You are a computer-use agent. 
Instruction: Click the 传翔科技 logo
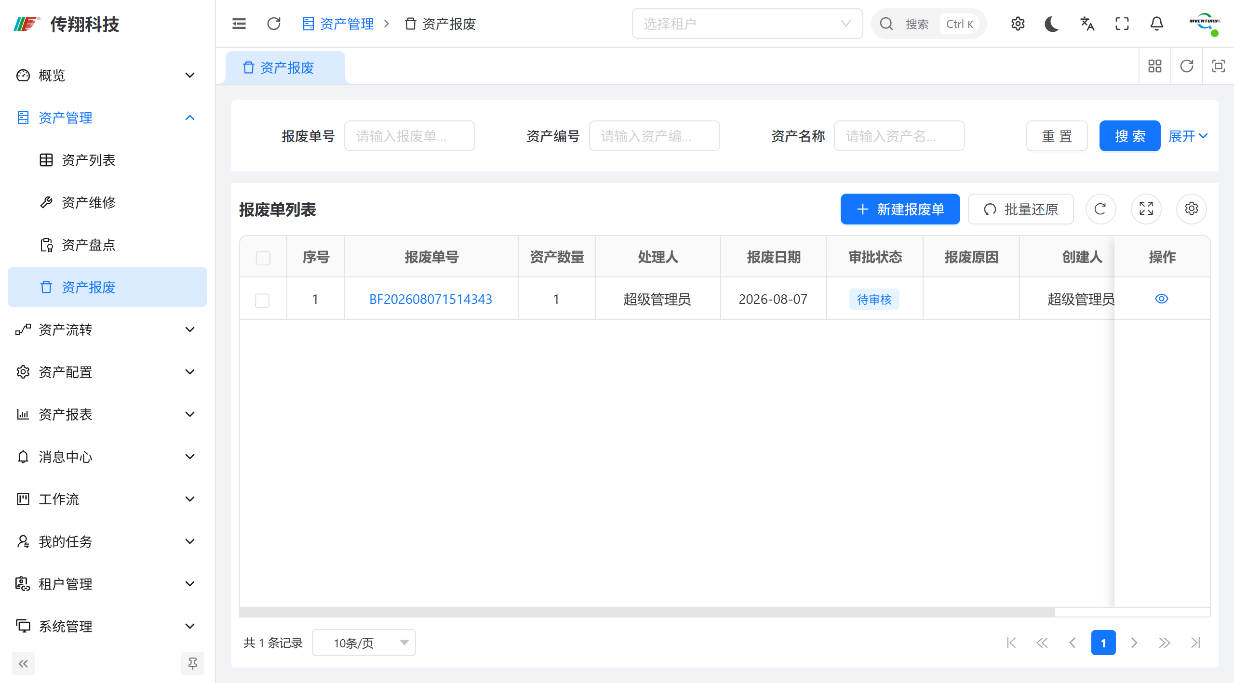(x=67, y=24)
